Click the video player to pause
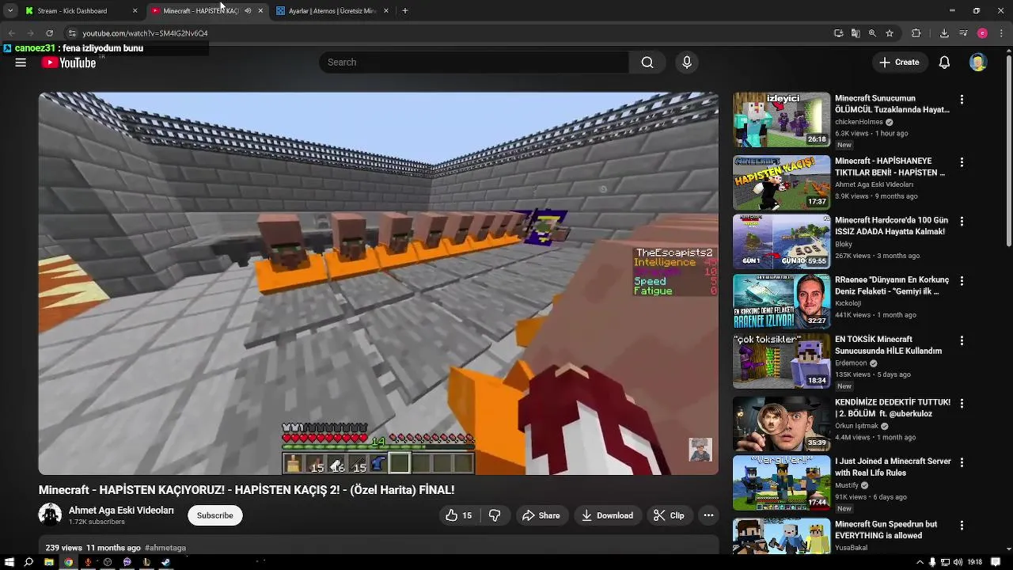 [x=378, y=283]
